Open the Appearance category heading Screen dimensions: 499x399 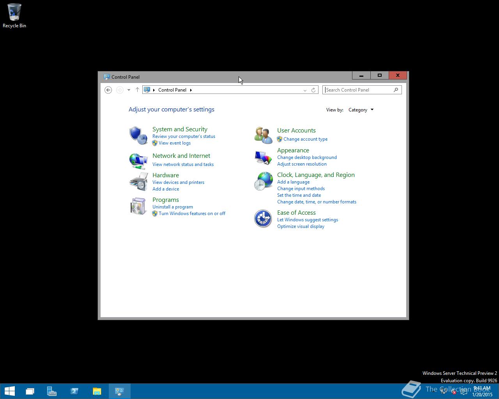tap(293, 150)
